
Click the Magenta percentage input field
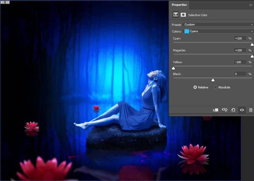tap(240, 50)
